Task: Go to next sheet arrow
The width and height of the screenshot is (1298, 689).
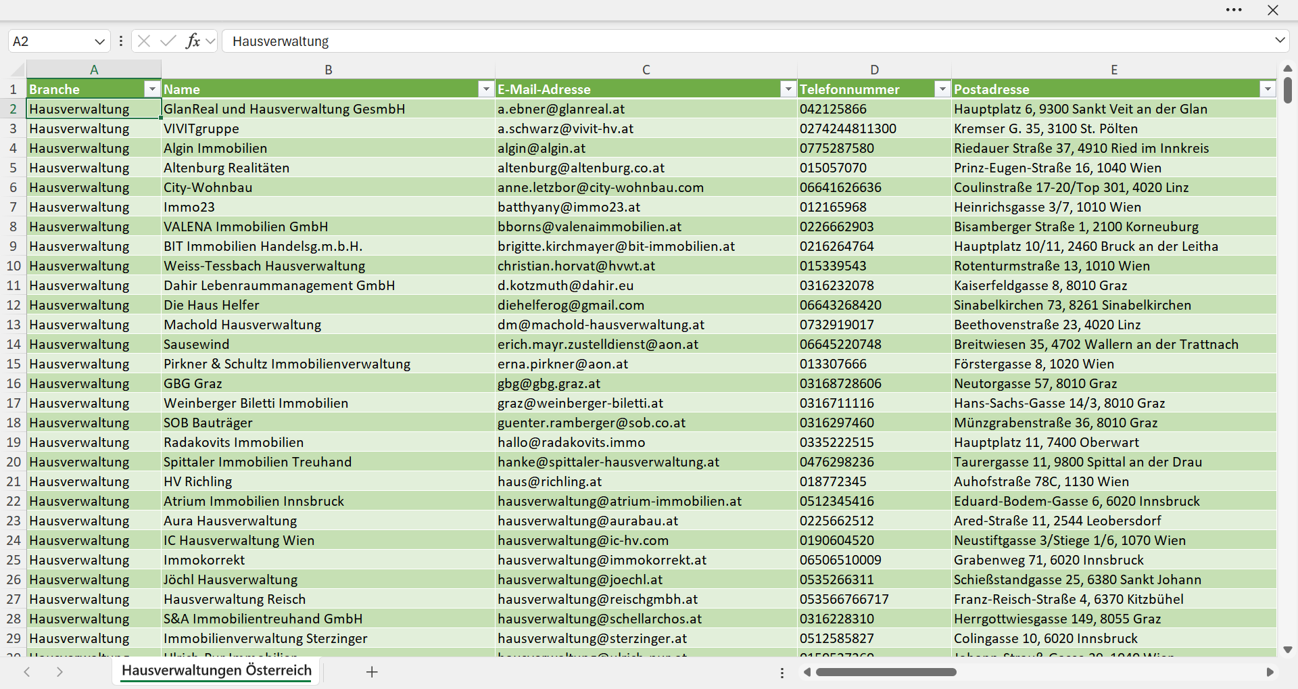Action: 59,671
